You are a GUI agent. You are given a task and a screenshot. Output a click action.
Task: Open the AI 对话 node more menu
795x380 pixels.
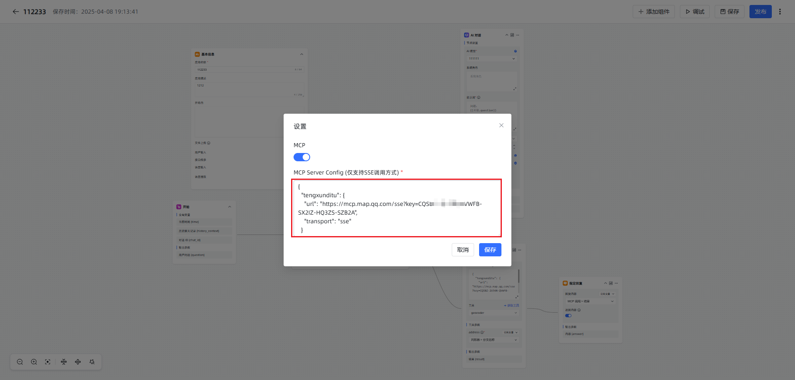(x=518, y=35)
